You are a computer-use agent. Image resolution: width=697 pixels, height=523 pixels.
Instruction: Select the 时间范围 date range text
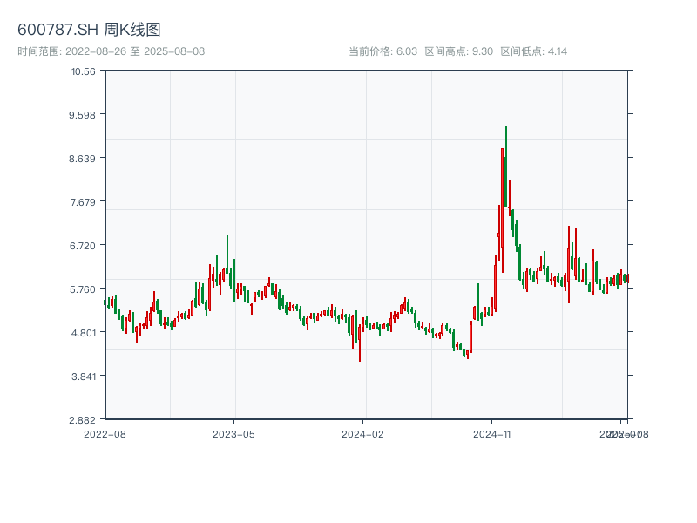(x=111, y=51)
